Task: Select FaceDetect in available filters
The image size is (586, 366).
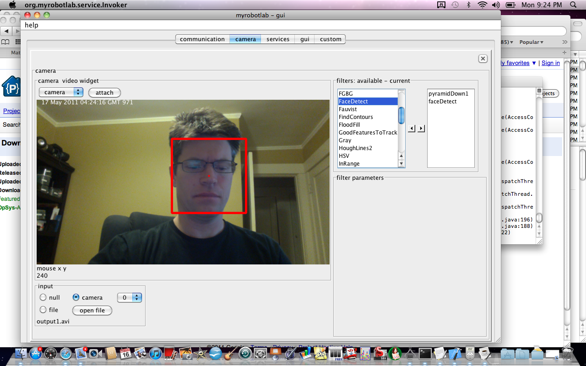Action: click(x=368, y=102)
